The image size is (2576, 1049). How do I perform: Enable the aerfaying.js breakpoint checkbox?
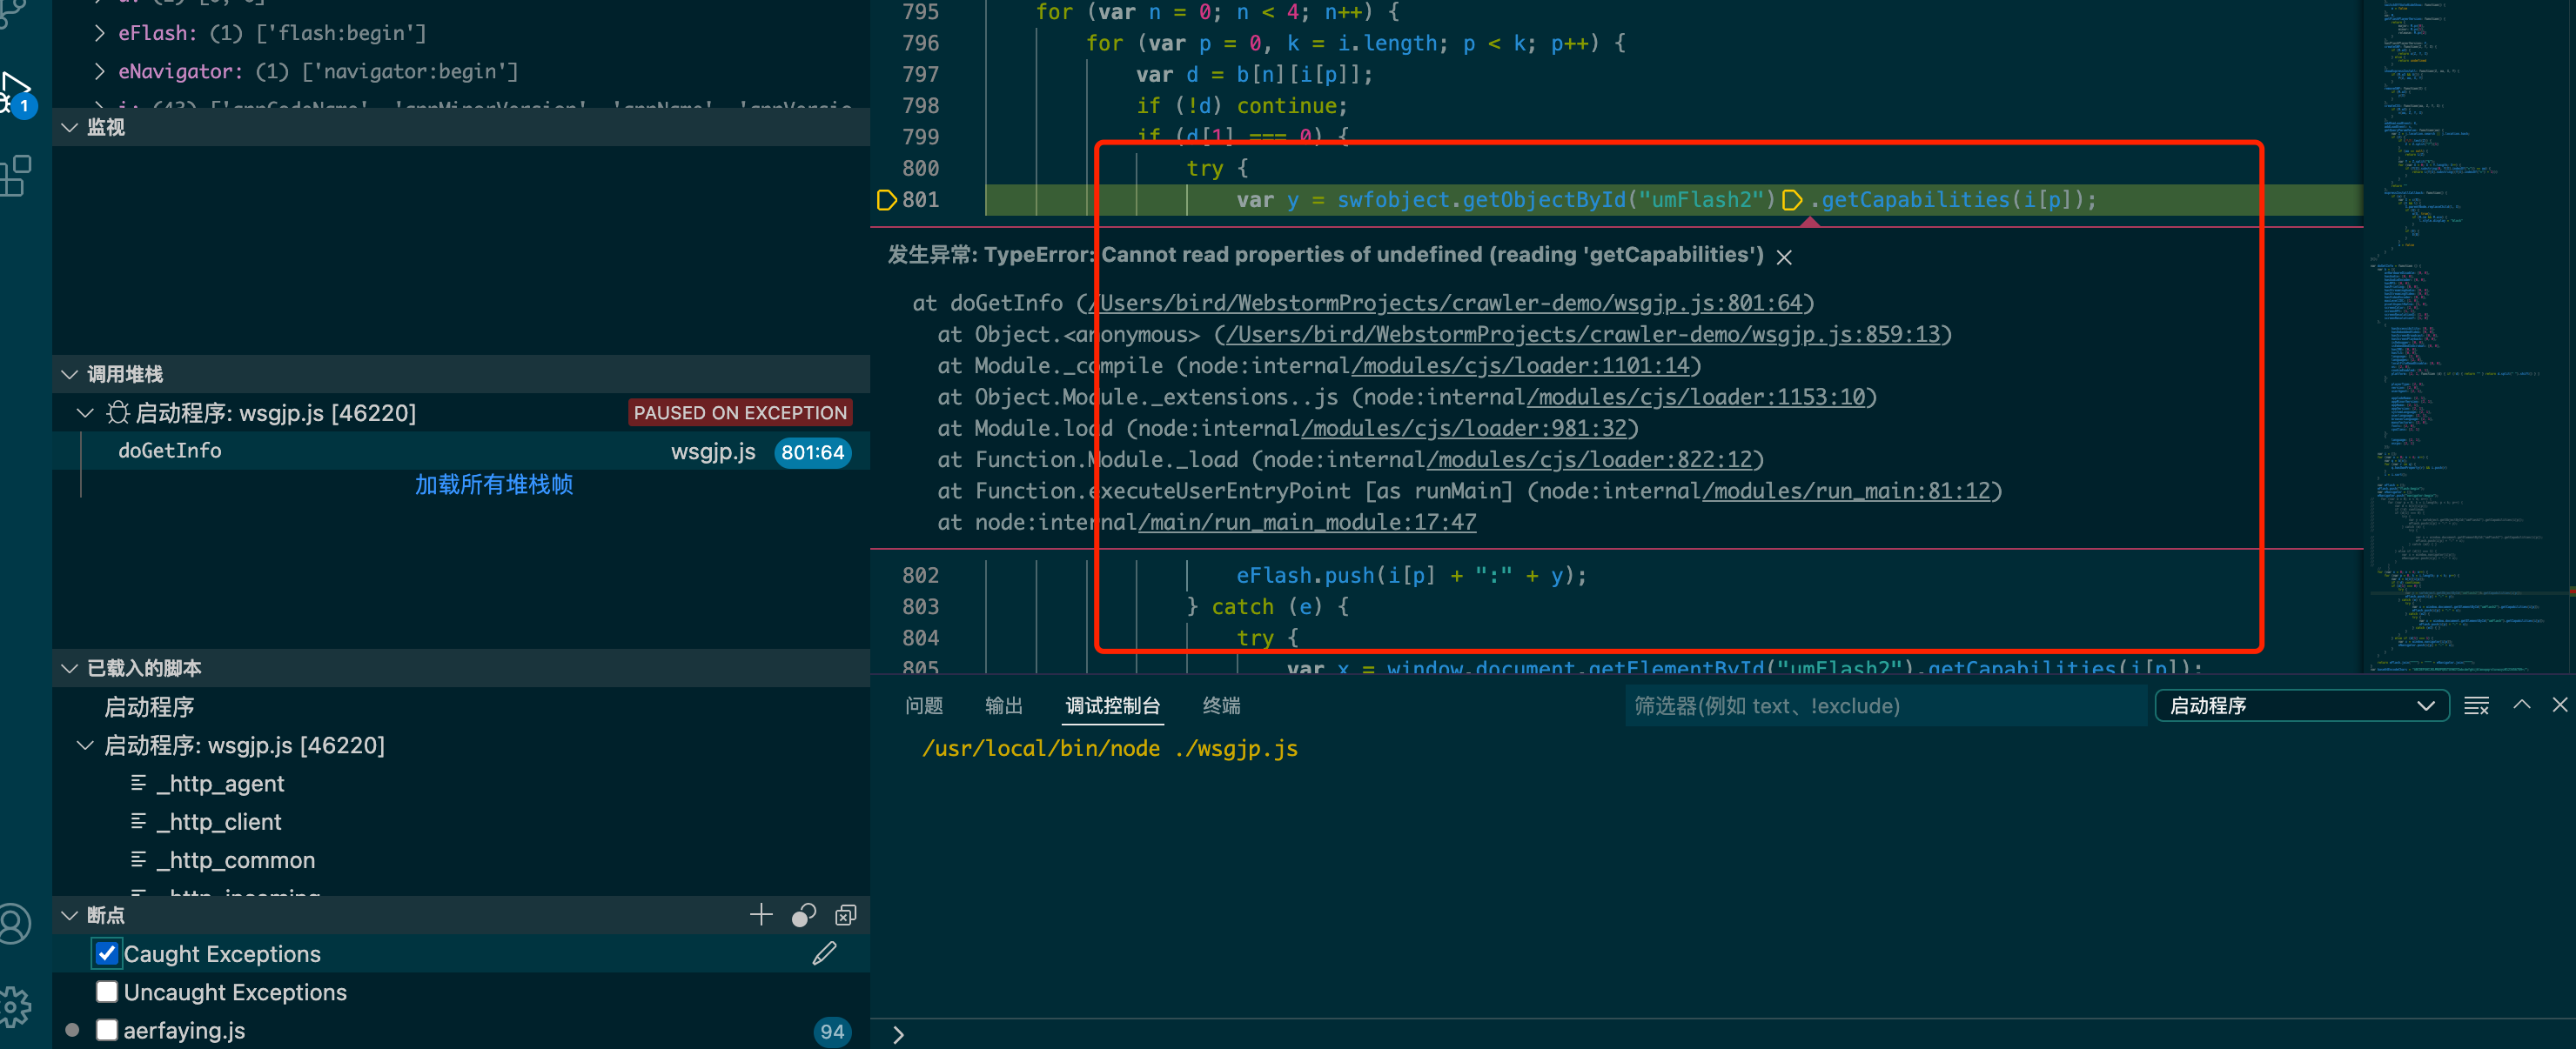(x=107, y=1030)
